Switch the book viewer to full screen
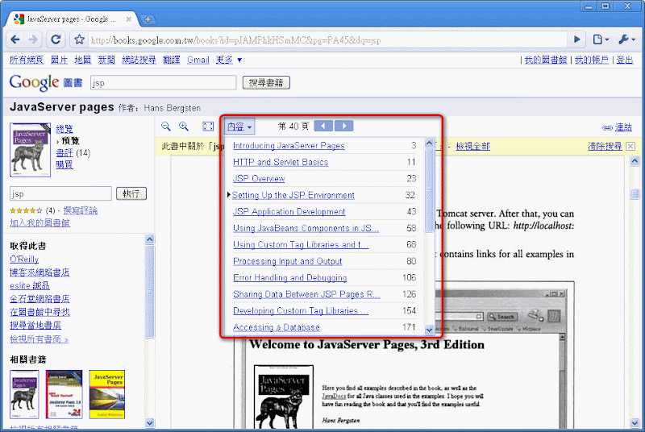 click(208, 127)
